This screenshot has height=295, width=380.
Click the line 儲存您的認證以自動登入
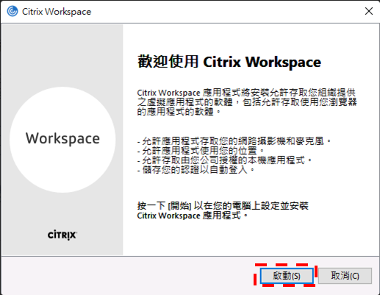tap(196, 170)
